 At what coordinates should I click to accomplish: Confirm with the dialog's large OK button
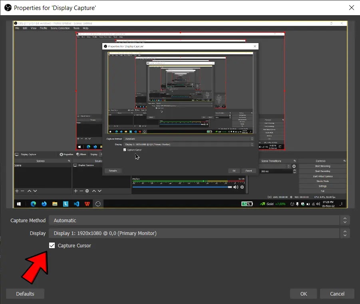click(x=304, y=294)
